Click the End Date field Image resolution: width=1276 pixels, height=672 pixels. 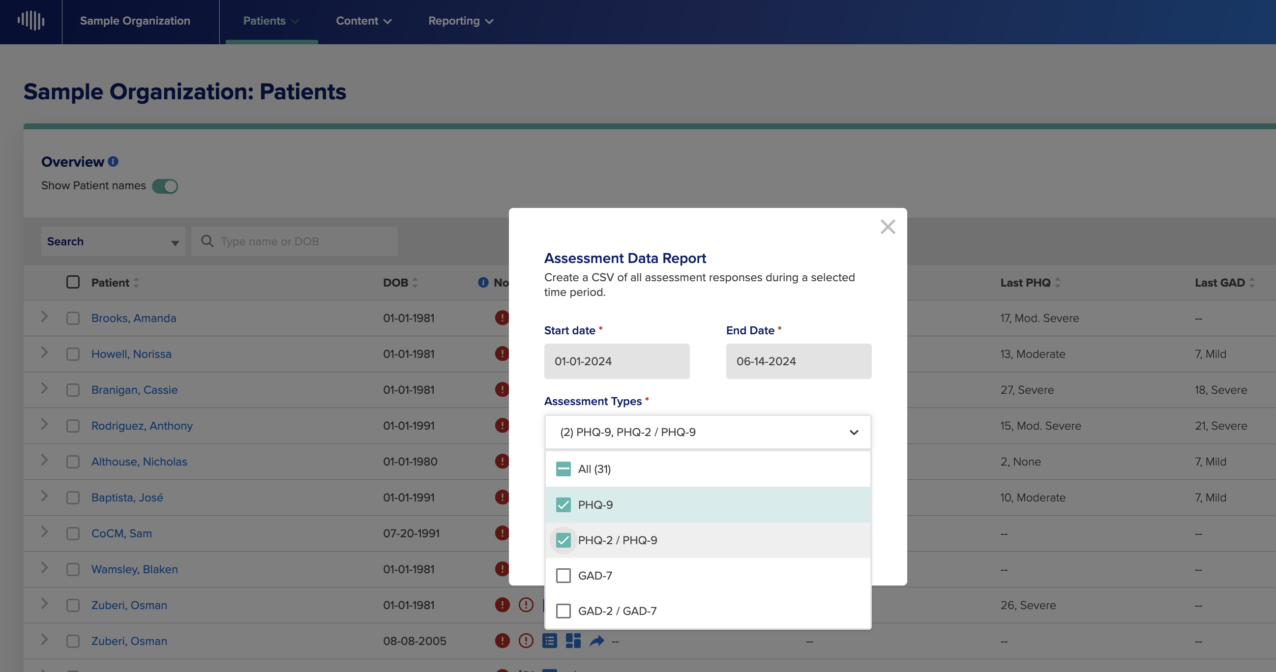coord(799,361)
